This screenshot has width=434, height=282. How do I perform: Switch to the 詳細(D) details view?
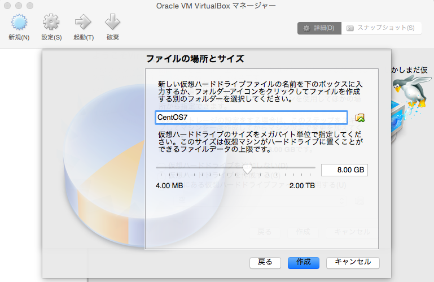point(319,28)
